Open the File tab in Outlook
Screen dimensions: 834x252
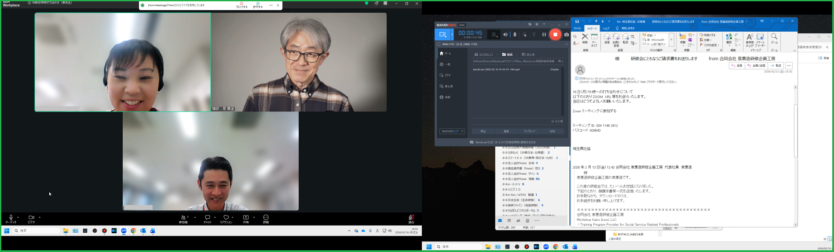[x=577, y=28]
